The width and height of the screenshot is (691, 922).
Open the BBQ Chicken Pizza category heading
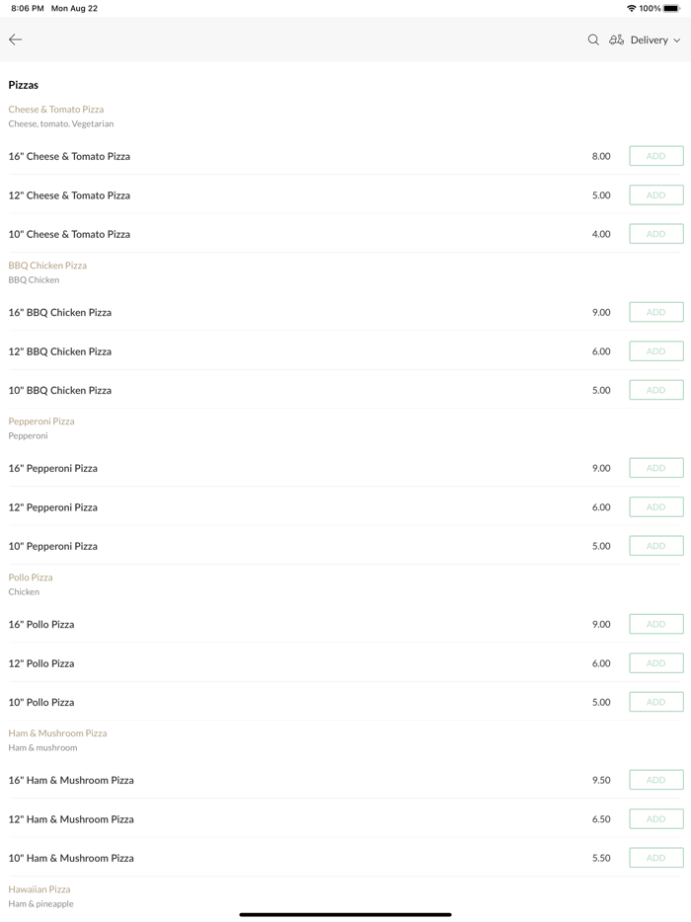(47, 266)
